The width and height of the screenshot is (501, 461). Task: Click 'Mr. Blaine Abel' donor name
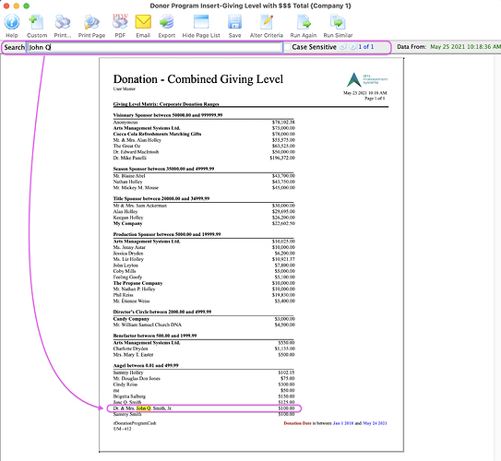(129, 175)
